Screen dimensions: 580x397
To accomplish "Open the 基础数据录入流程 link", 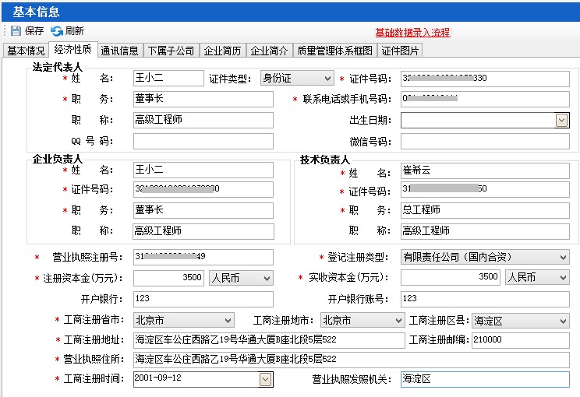I will [412, 33].
